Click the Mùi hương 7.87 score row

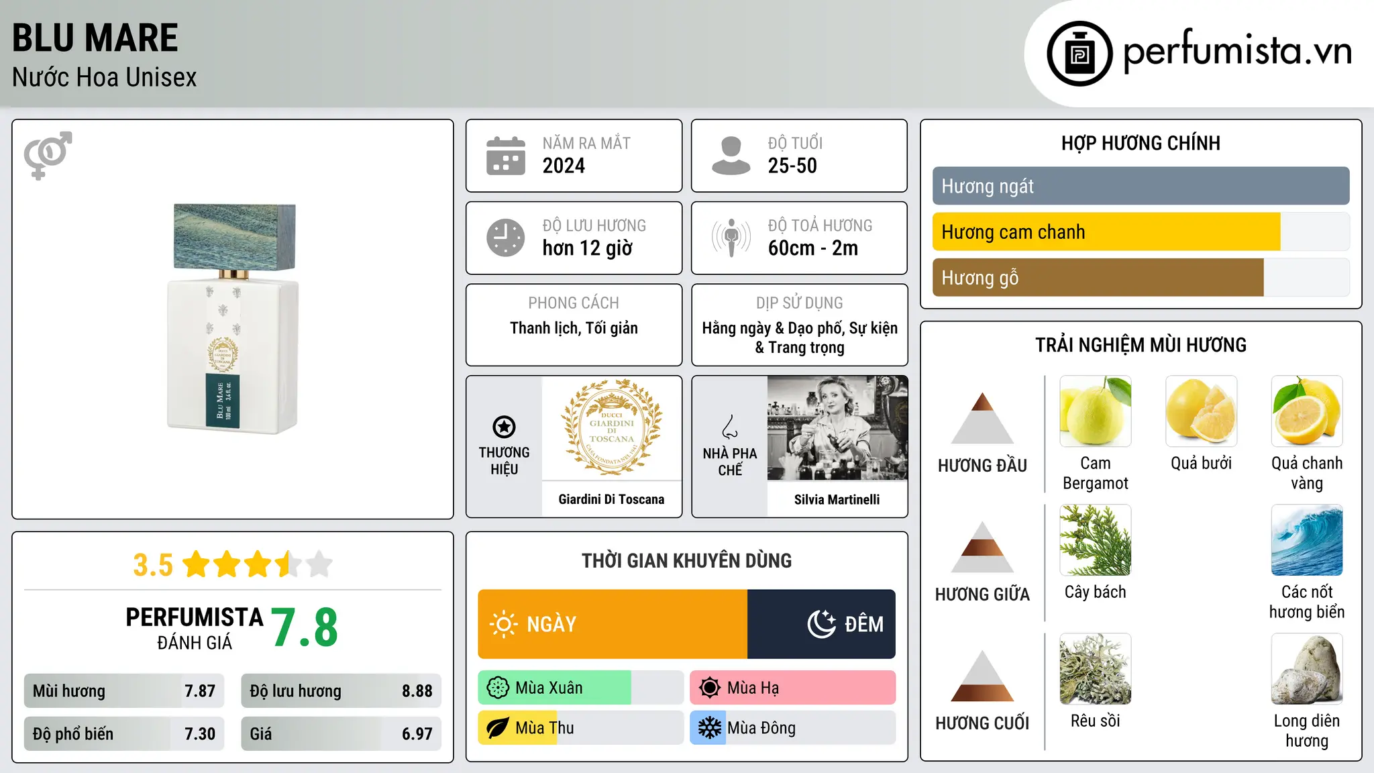[x=124, y=691]
